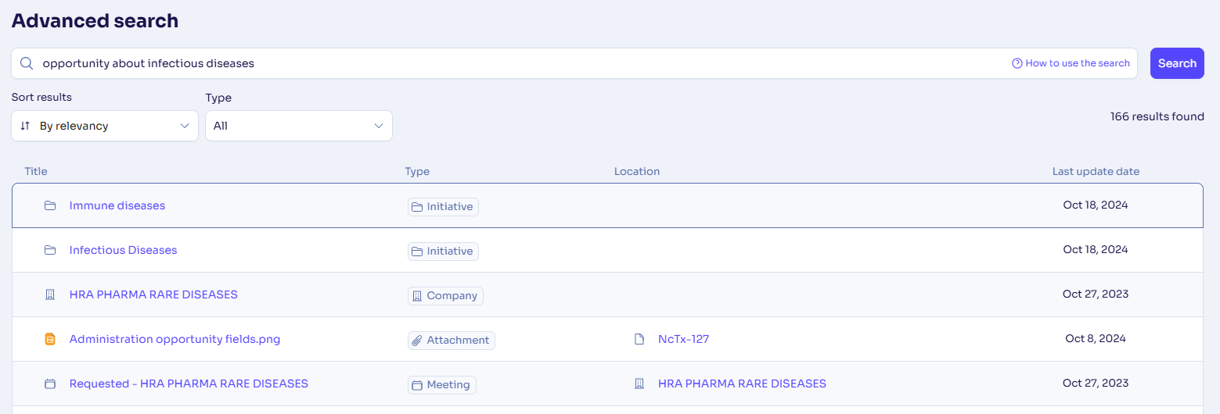Click the question mark help icon in search bar

(1017, 63)
